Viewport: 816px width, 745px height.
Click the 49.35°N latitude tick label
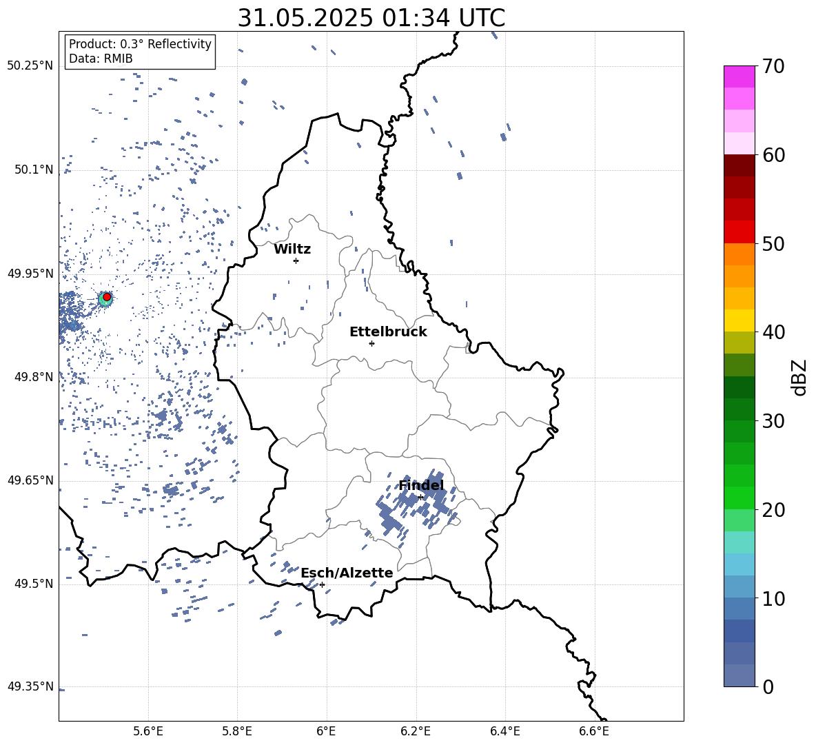[30, 686]
